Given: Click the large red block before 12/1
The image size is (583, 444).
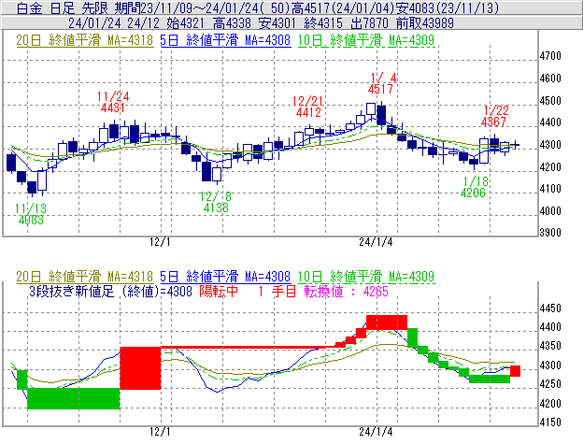Looking at the screenshot, I should [x=140, y=368].
